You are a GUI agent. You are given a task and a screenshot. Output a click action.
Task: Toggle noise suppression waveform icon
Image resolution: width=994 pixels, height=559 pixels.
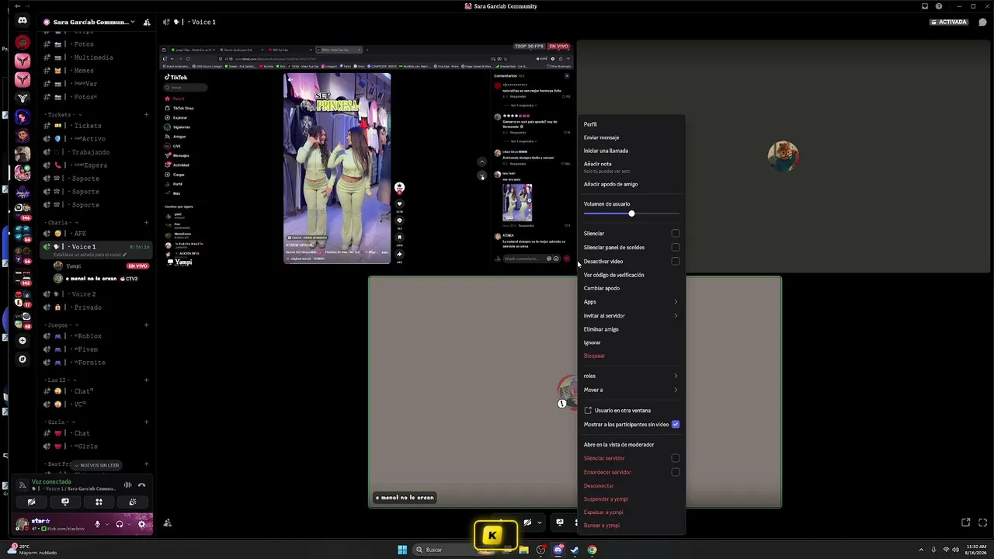pyautogui.click(x=127, y=485)
